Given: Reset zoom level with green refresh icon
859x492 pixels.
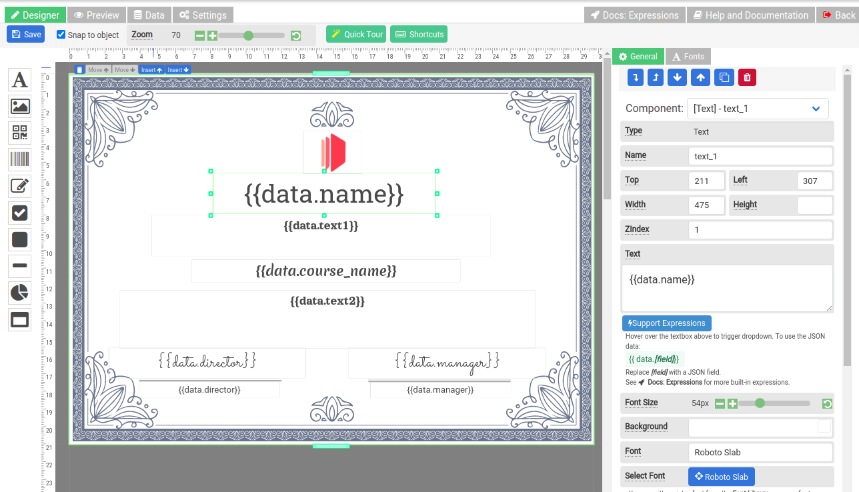Looking at the screenshot, I should click(296, 35).
